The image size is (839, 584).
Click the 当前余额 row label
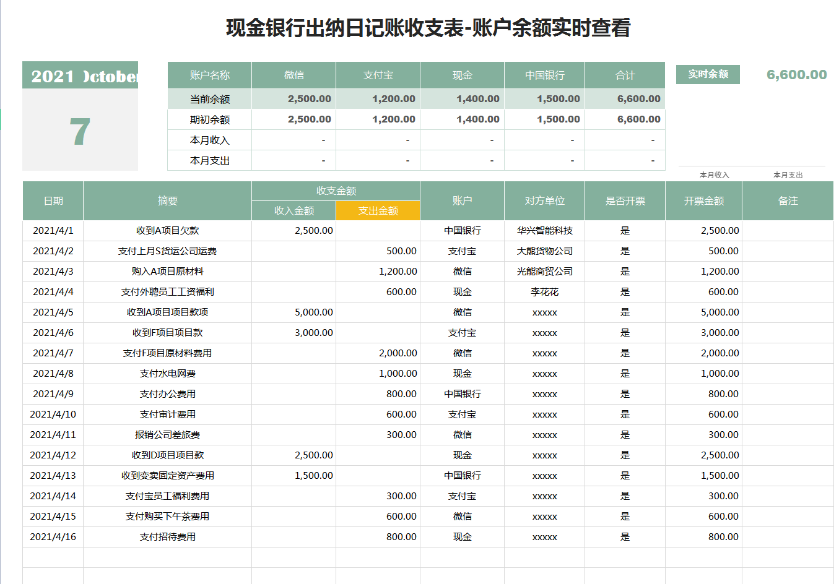point(209,99)
